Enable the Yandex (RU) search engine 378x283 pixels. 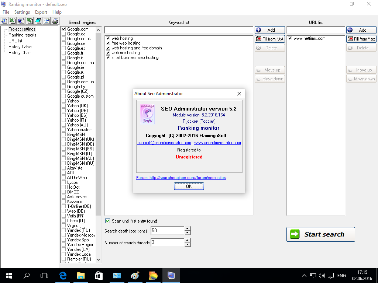(x=63, y=230)
